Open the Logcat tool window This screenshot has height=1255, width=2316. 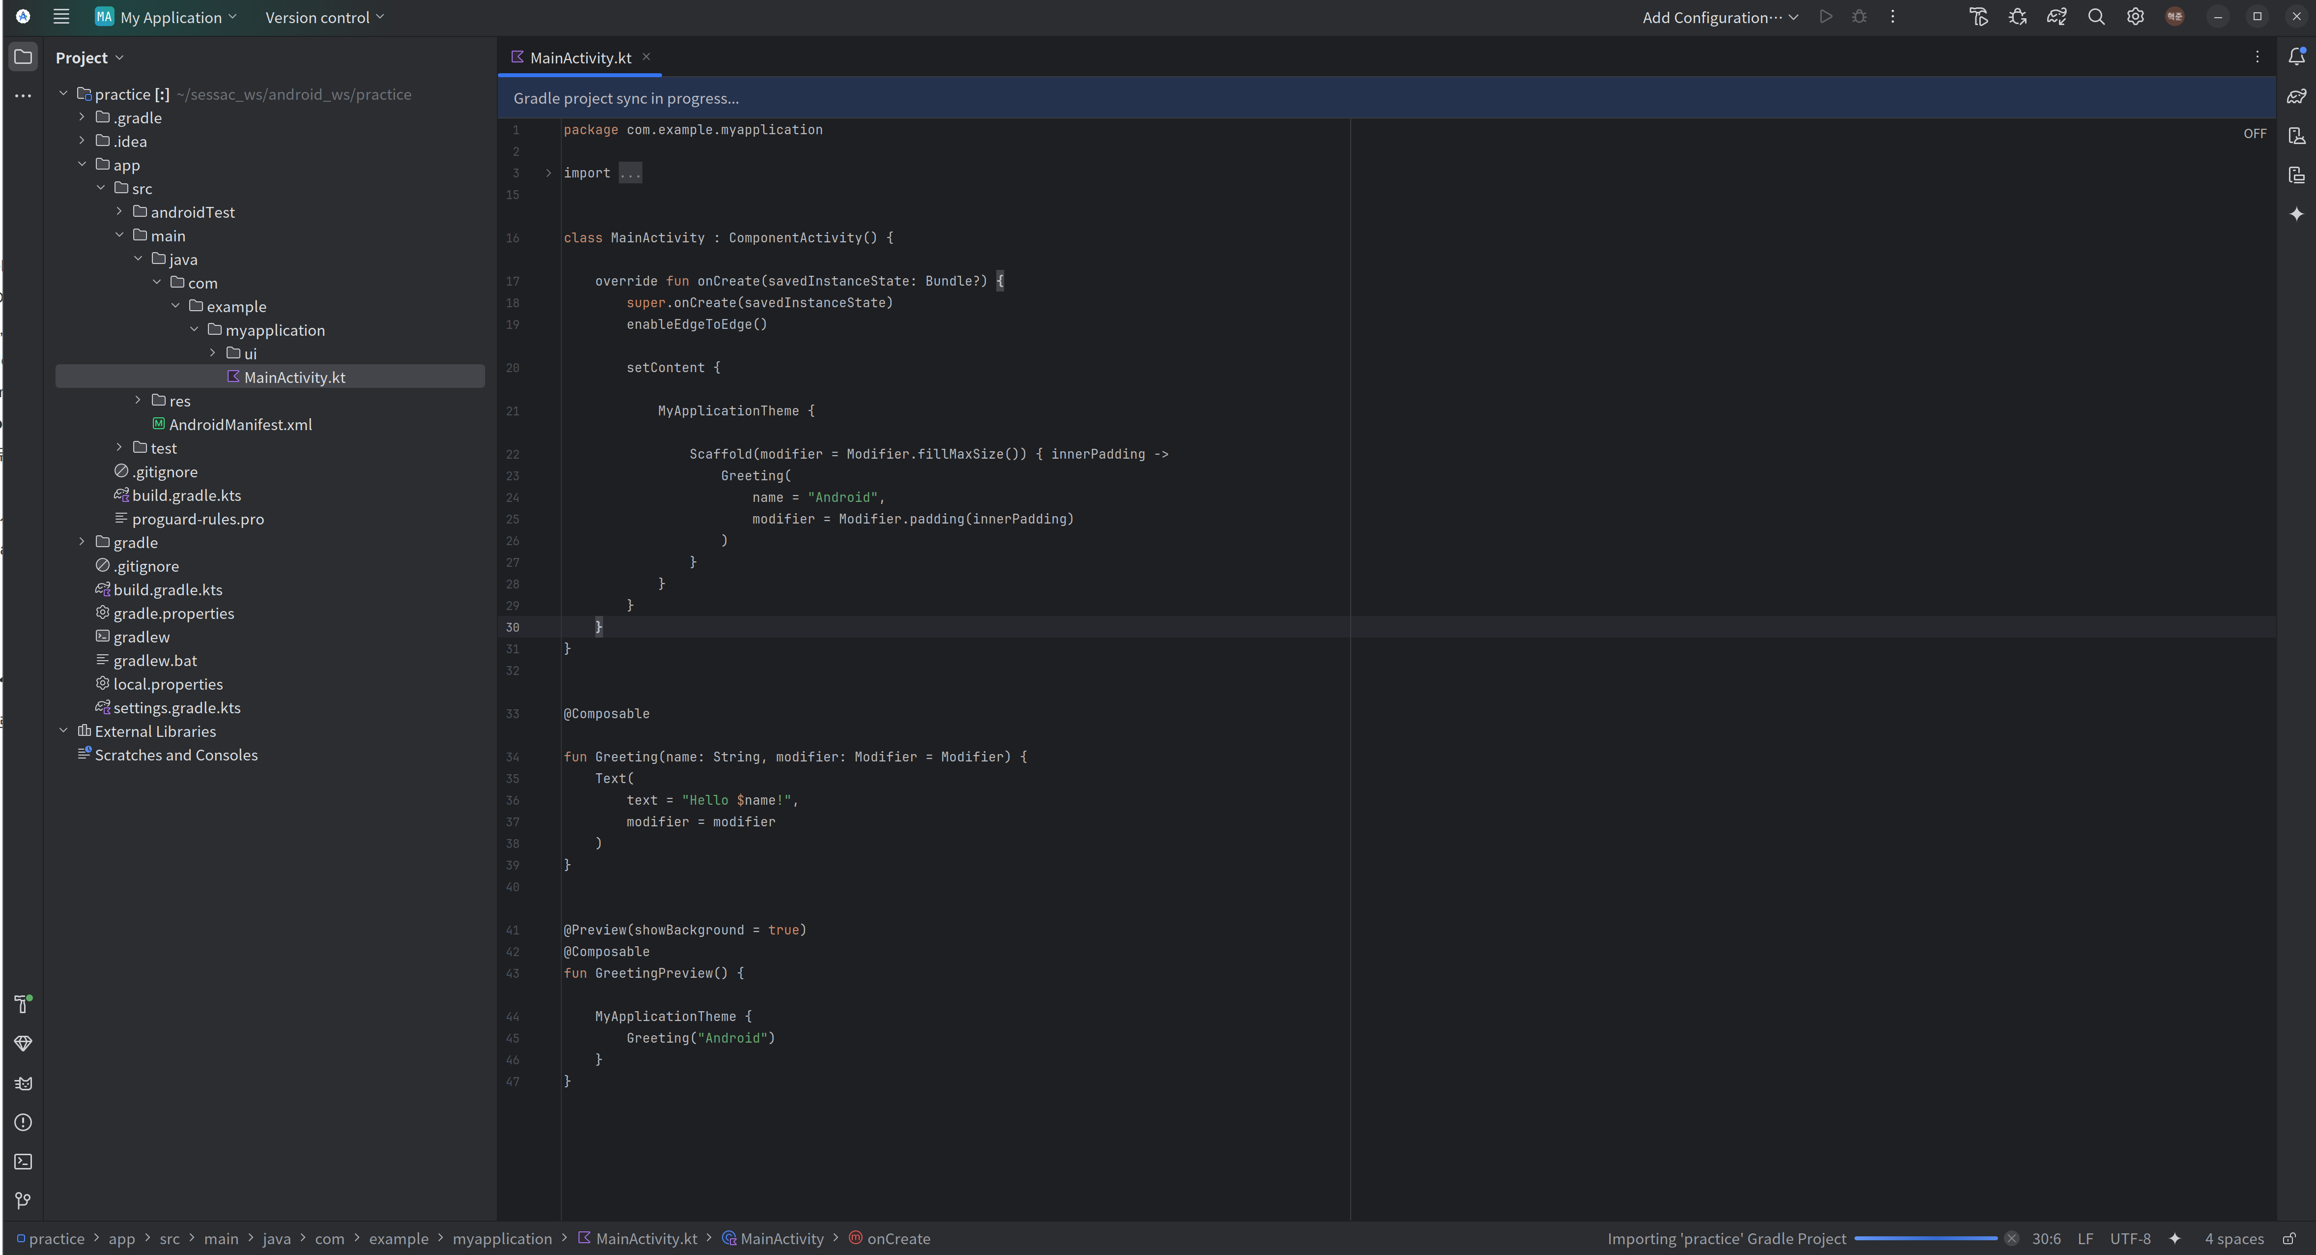pos(24,1083)
